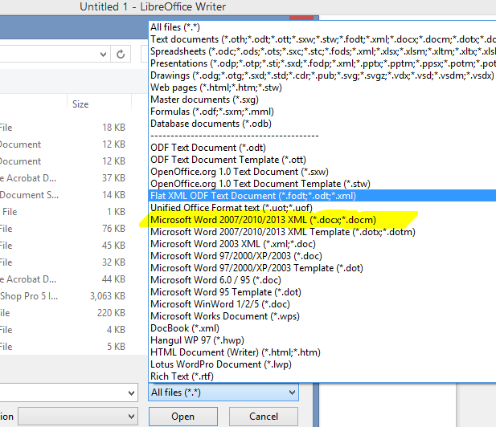Screen dimensions: 496x427
Task: Select All files (*.*) in the list
Action: pyautogui.click(x=322, y=27)
